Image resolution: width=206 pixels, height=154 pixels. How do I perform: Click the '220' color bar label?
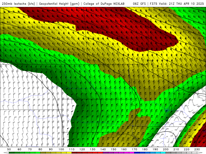pos(186,149)
